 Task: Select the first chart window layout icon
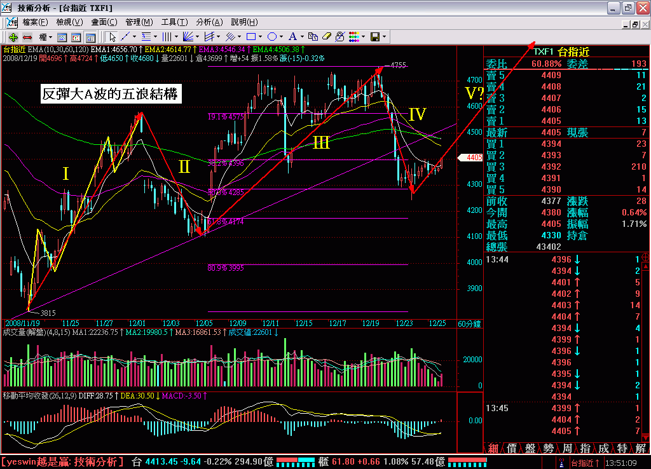click(x=62, y=37)
